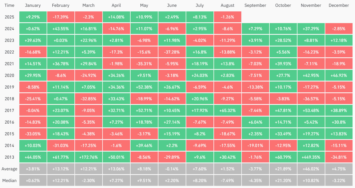This screenshot has height=188, width=355.
Task: Select February 2025's -17.39% cell
Action: (61, 17)
